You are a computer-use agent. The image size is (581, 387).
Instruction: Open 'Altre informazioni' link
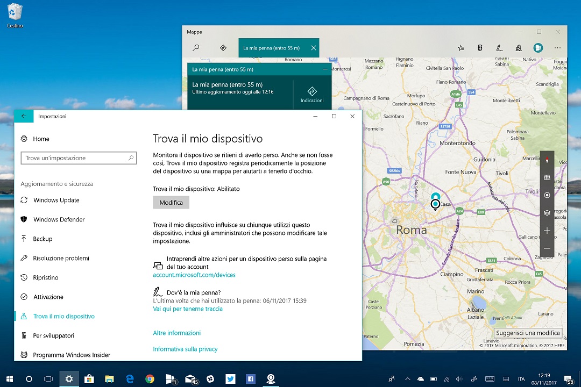tap(177, 333)
